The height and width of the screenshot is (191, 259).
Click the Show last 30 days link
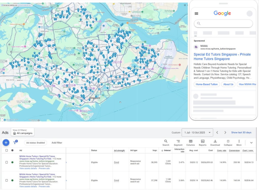pos(241,132)
